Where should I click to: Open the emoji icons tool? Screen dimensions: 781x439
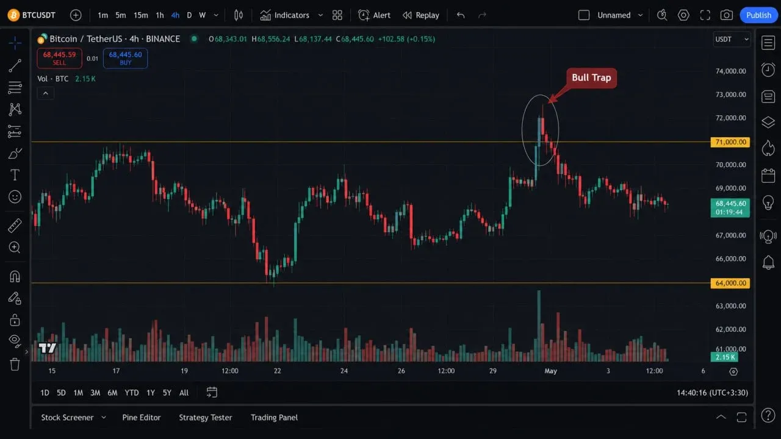click(x=15, y=197)
